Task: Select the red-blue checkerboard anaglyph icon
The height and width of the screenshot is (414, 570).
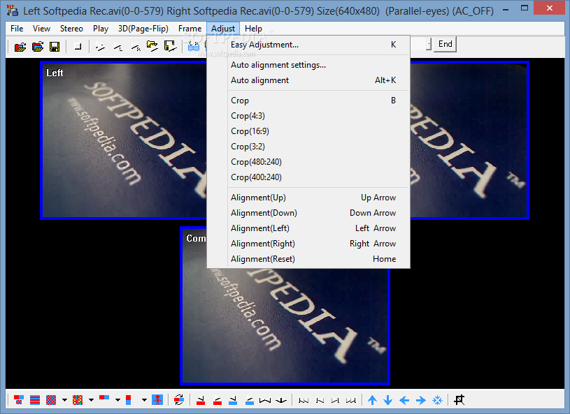Action: pyautogui.click(x=51, y=400)
